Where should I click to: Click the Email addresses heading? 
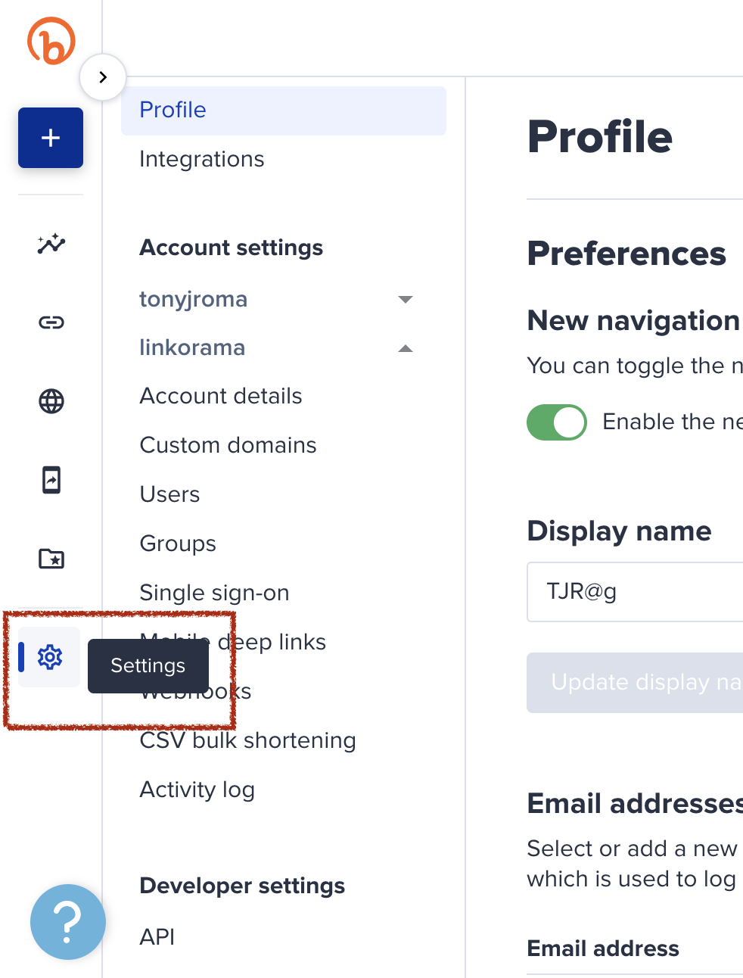[x=635, y=803]
